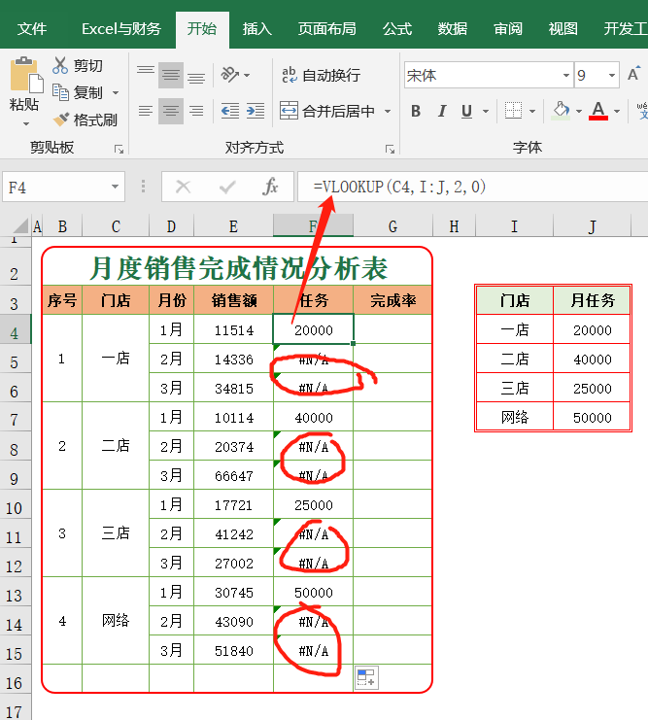Select the 完成率 header cell
Viewport: 648px width, 720px height.
pyautogui.click(x=392, y=300)
